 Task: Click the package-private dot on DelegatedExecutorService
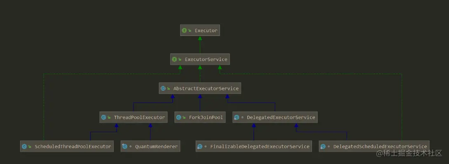point(242,117)
